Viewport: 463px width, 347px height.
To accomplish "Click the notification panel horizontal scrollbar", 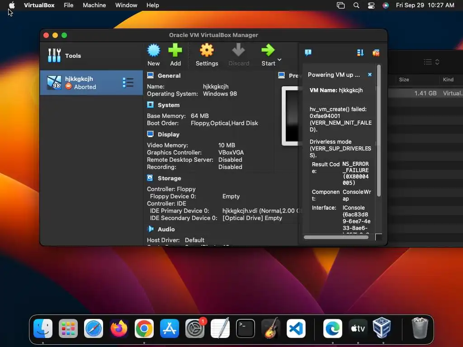I will pyautogui.click(x=336, y=237).
